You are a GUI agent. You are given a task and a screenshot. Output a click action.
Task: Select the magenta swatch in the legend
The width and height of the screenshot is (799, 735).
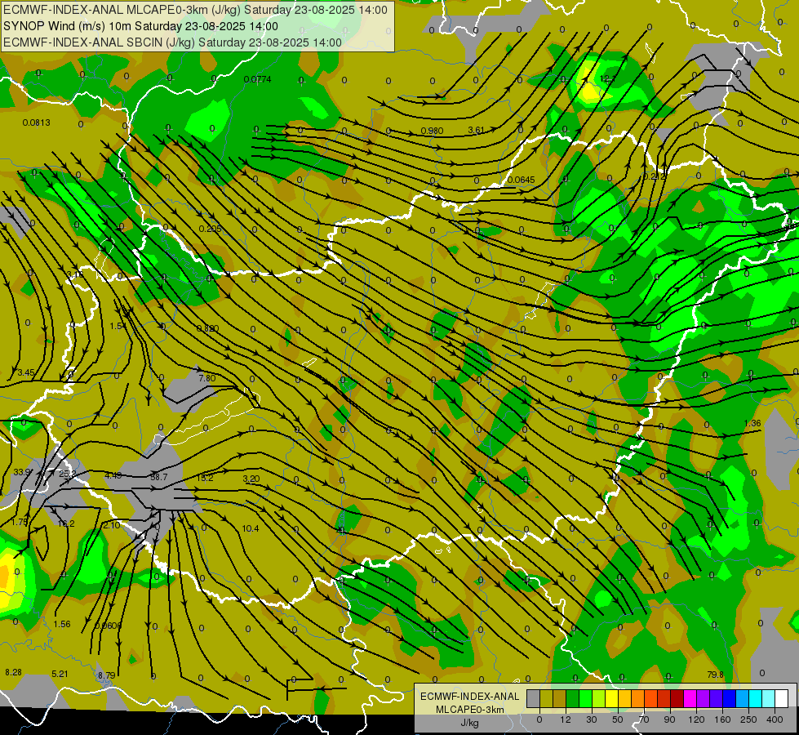pyautogui.click(x=690, y=698)
